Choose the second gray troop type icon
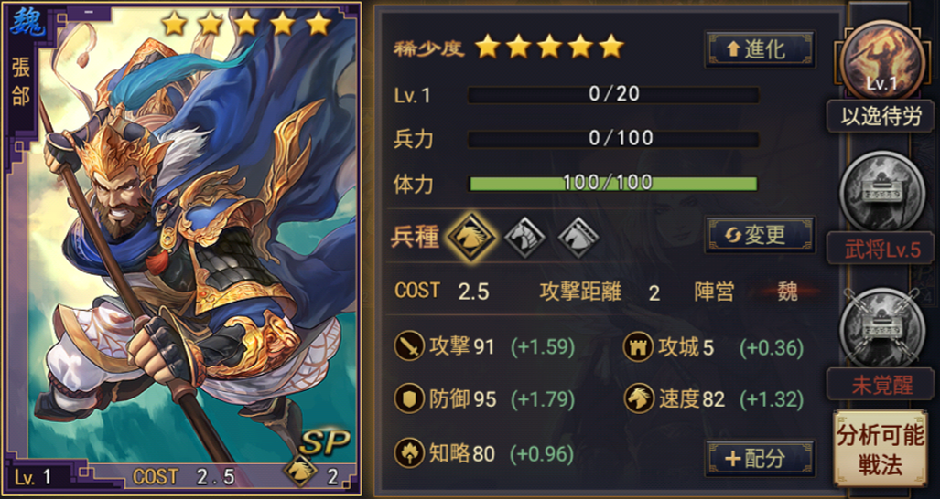 [524, 238]
